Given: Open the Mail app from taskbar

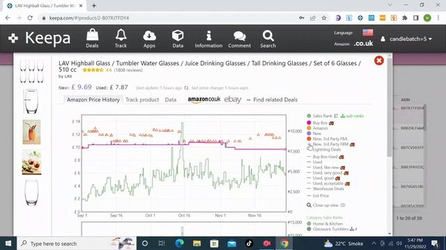Looking at the screenshot, I should [232, 243].
